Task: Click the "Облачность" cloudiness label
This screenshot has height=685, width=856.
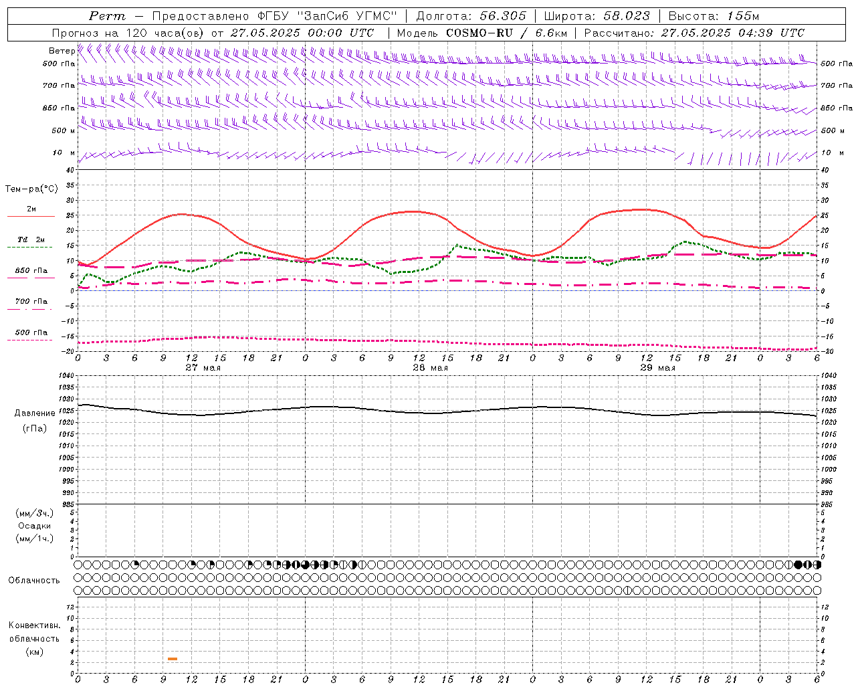Action: tap(34, 581)
